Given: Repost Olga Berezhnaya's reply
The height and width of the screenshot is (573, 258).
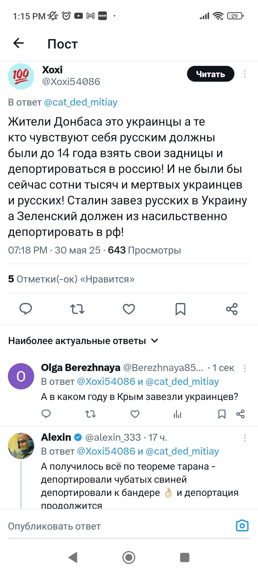Looking at the screenshot, I should [x=90, y=414].
